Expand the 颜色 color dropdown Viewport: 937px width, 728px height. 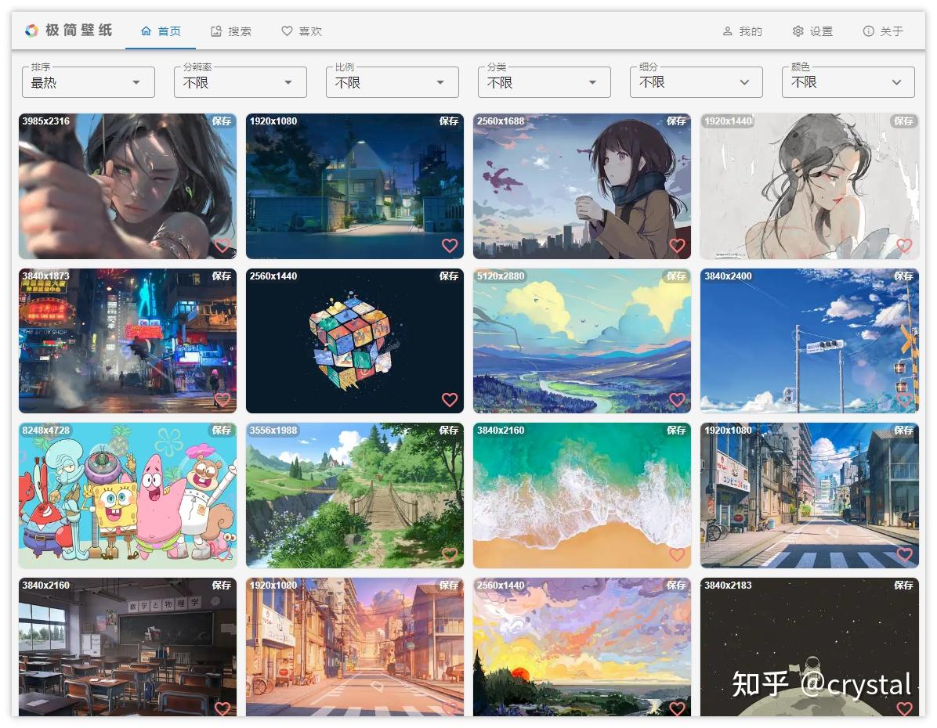[848, 82]
